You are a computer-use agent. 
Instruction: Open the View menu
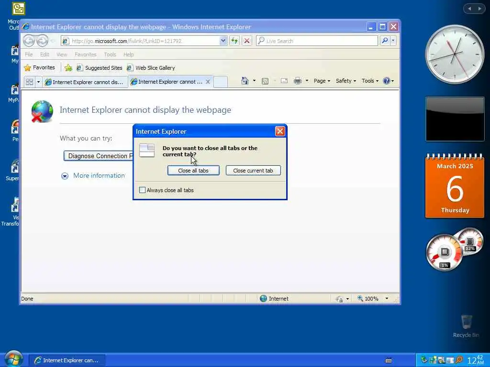(62, 54)
